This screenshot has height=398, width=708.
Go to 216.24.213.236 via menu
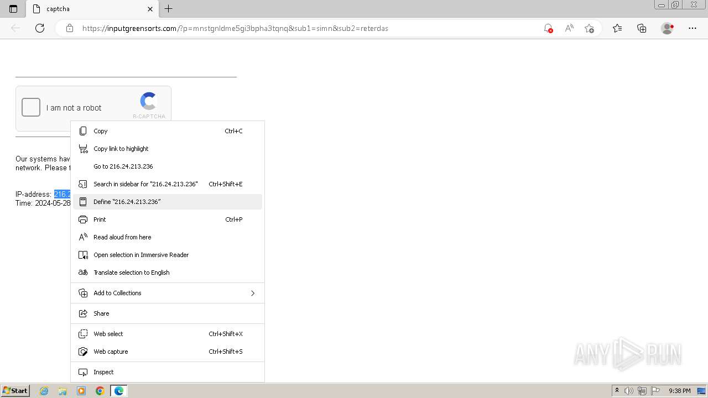click(168, 166)
